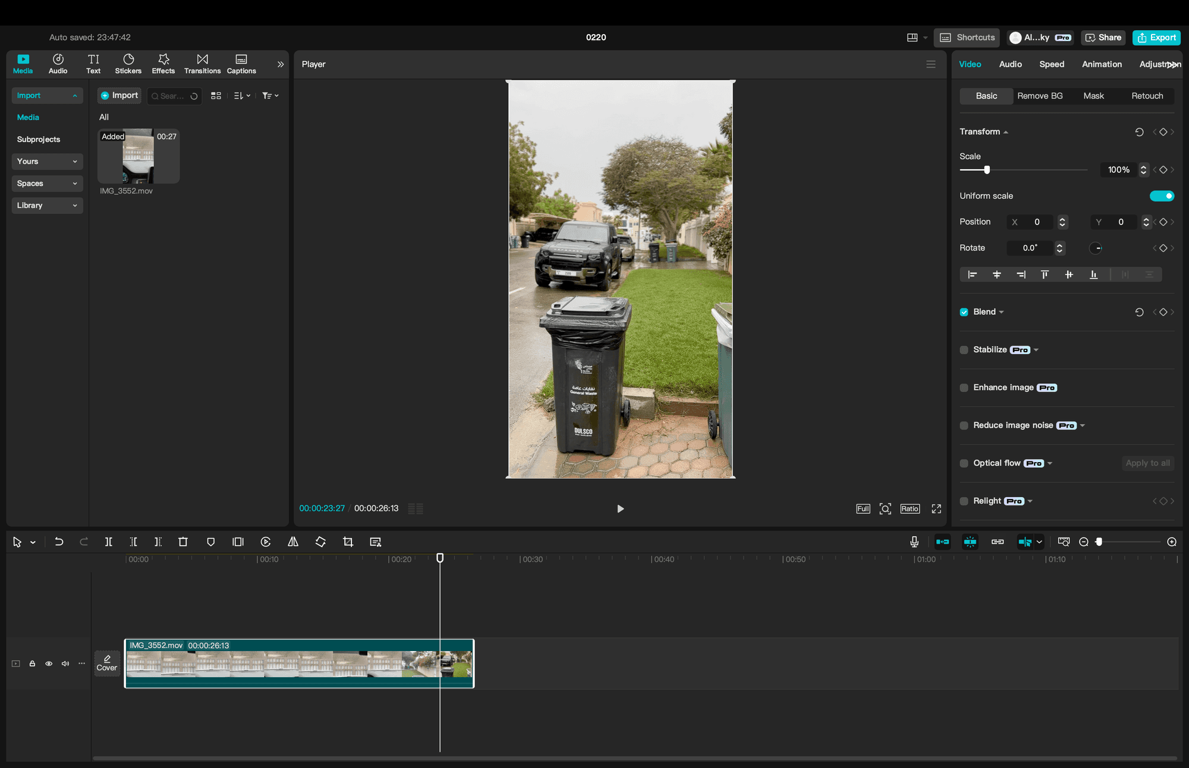Click the Mirror flip icon
Viewport: 1189px width, 768px height.
[293, 542]
